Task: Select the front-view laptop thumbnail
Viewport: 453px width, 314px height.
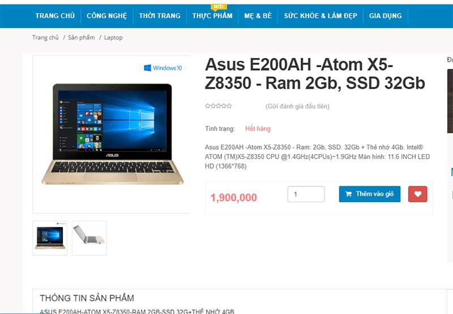Action: [50, 238]
